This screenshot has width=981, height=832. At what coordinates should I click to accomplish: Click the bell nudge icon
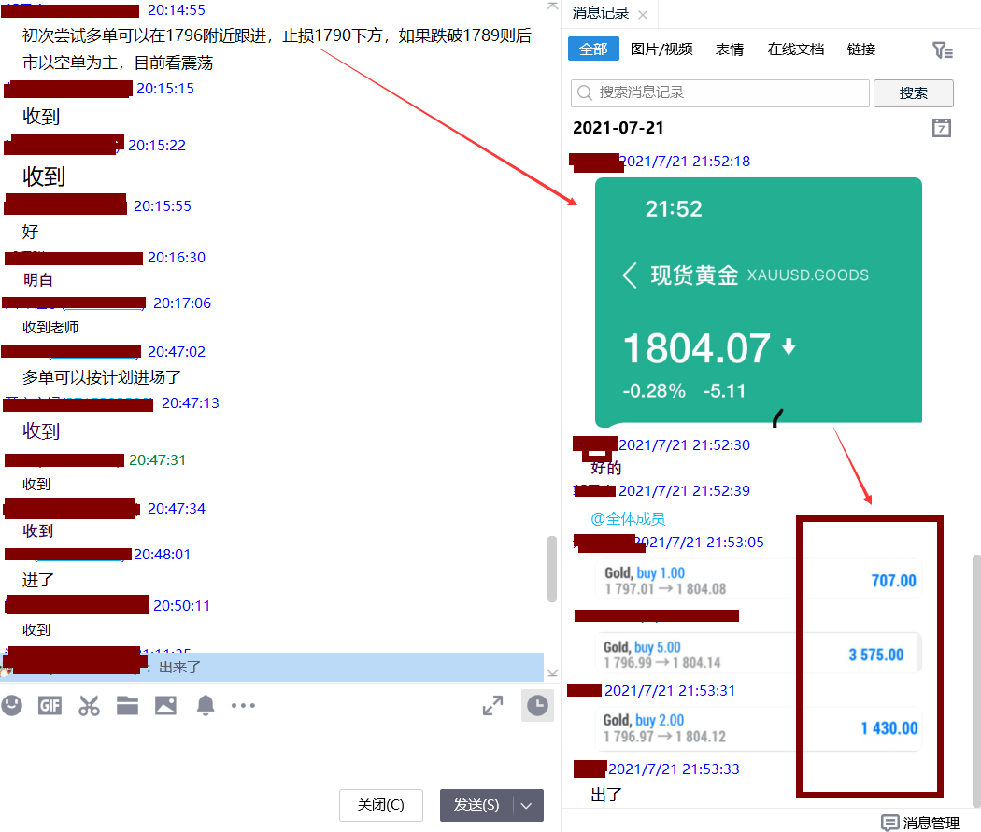tap(206, 706)
